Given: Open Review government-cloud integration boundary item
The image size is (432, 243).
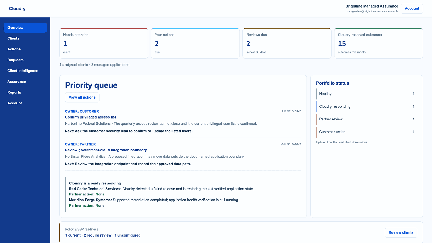Looking at the screenshot, I should [106, 150].
